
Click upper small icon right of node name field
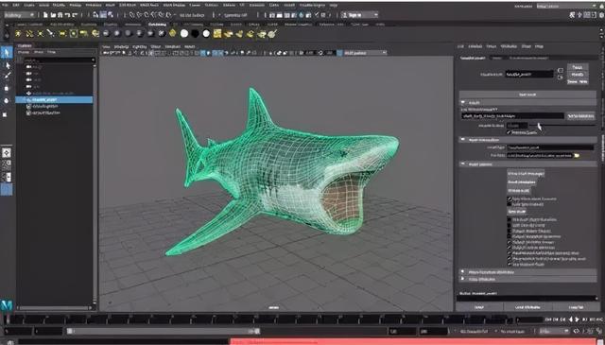coord(561,70)
